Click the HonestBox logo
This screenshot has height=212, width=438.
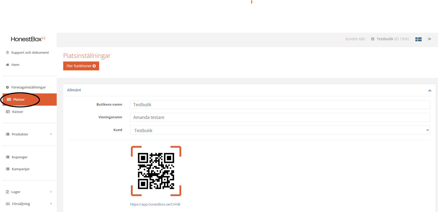pos(28,39)
